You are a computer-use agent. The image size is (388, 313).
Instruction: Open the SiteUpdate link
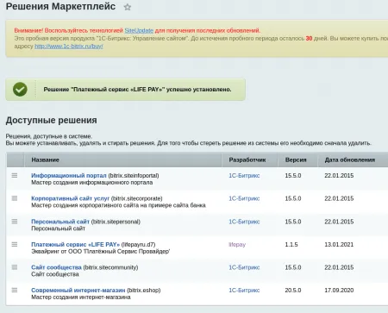[139, 30]
